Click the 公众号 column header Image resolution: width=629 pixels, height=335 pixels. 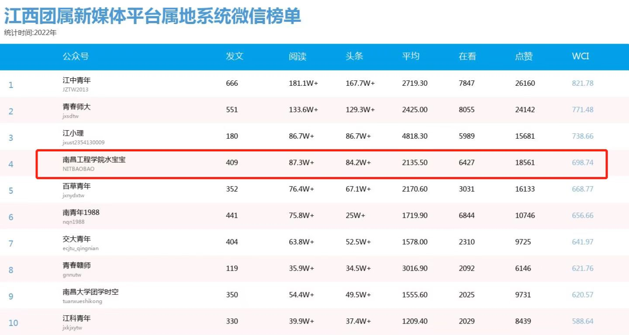(x=76, y=56)
